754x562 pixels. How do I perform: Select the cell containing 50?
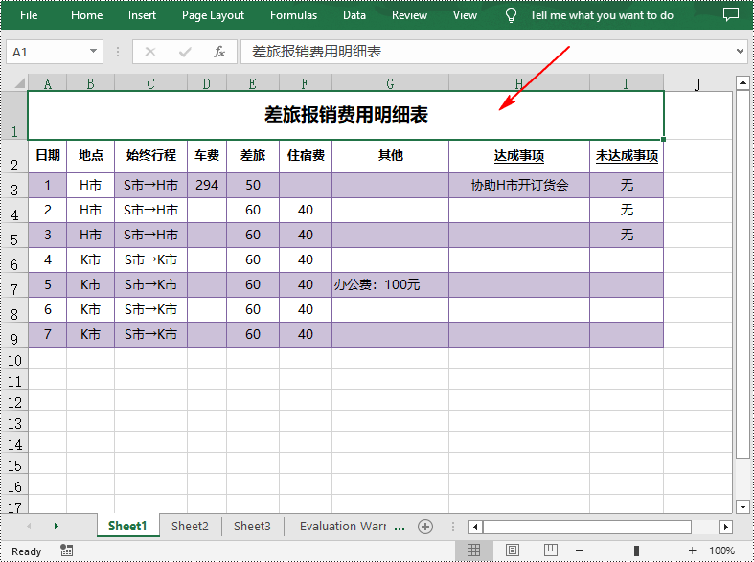click(253, 185)
